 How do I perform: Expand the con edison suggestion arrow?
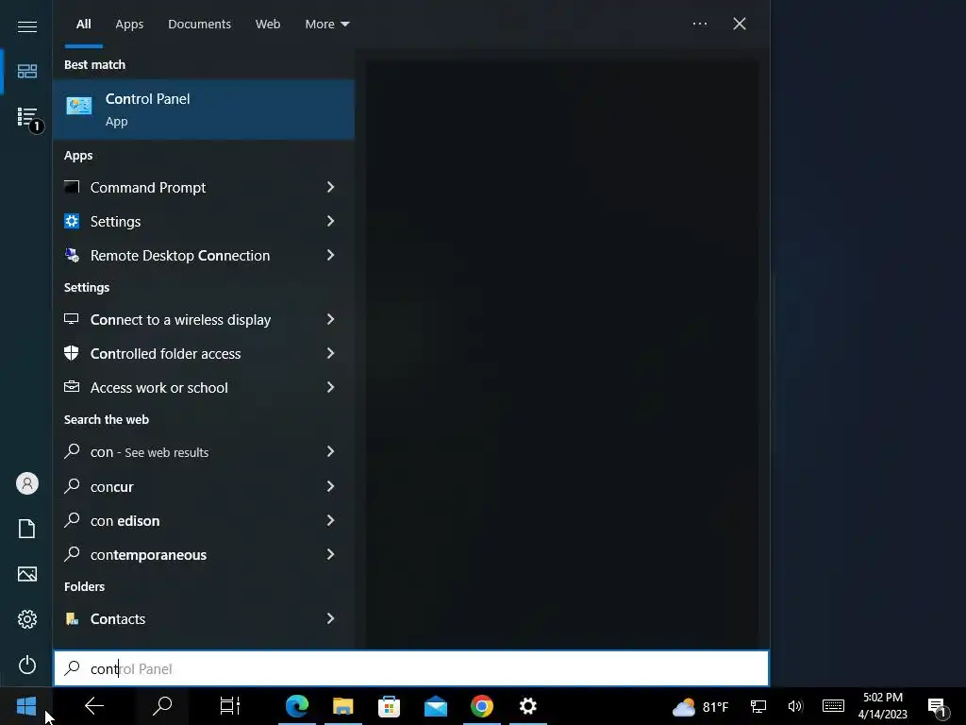click(x=331, y=520)
